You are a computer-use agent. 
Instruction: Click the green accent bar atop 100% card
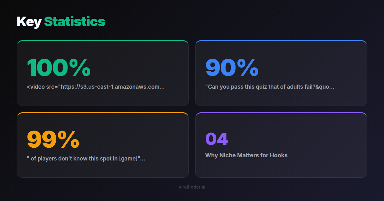(x=102, y=41)
